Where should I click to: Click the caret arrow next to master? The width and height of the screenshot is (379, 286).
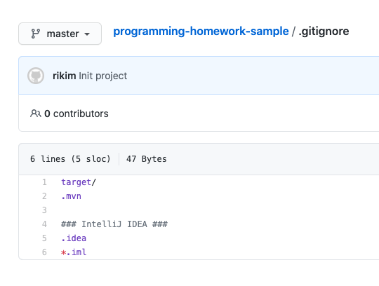87,34
